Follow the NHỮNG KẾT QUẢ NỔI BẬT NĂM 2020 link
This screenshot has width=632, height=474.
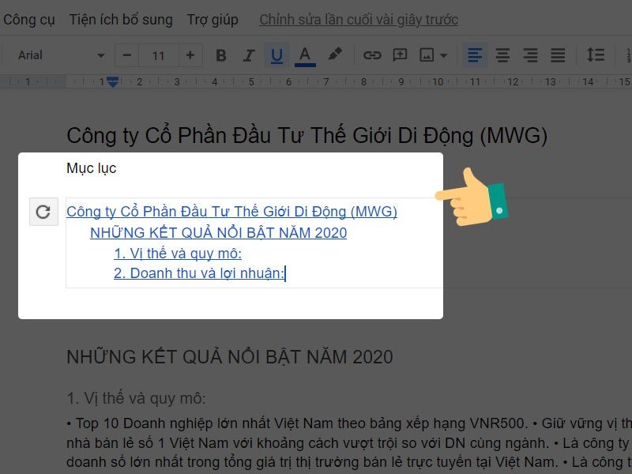(x=219, y=233)
